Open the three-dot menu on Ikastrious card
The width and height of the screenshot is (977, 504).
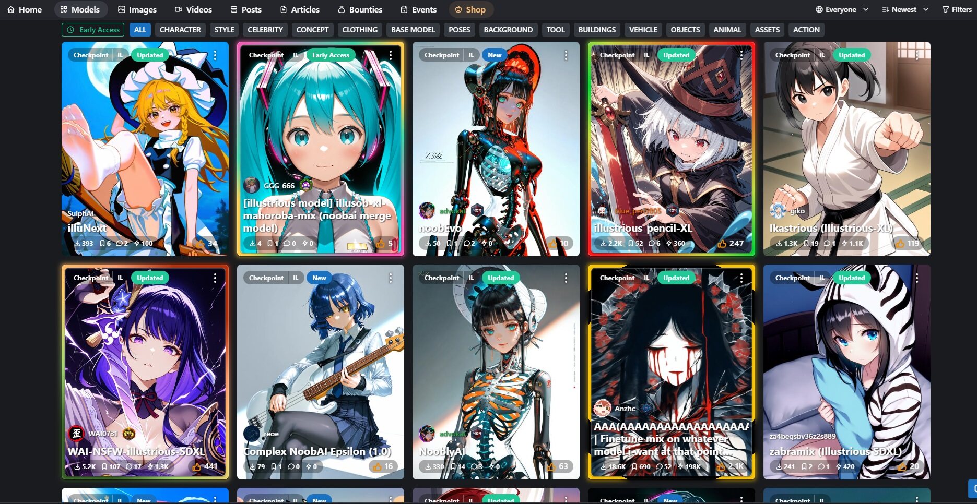point(917,55)
